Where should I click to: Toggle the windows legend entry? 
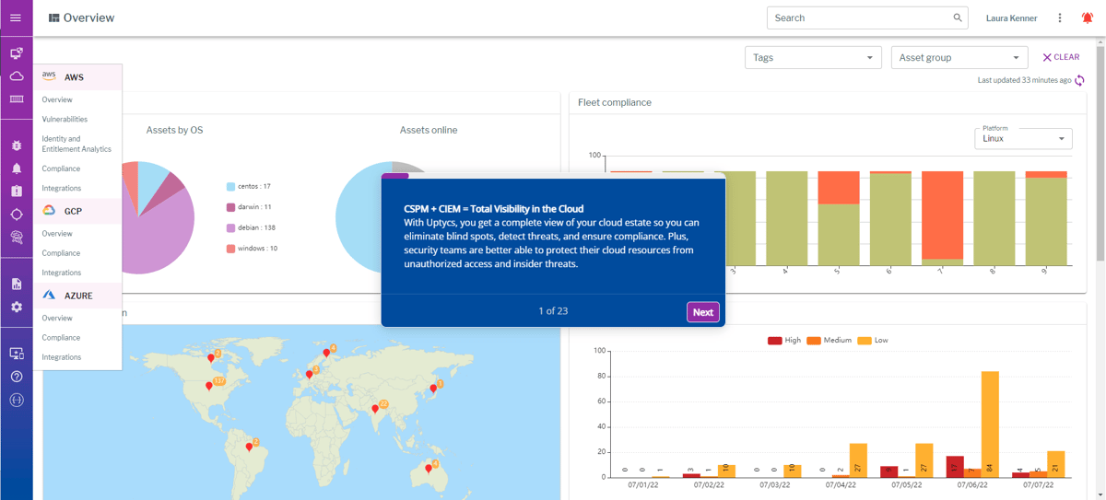click(x=252, y=249)
